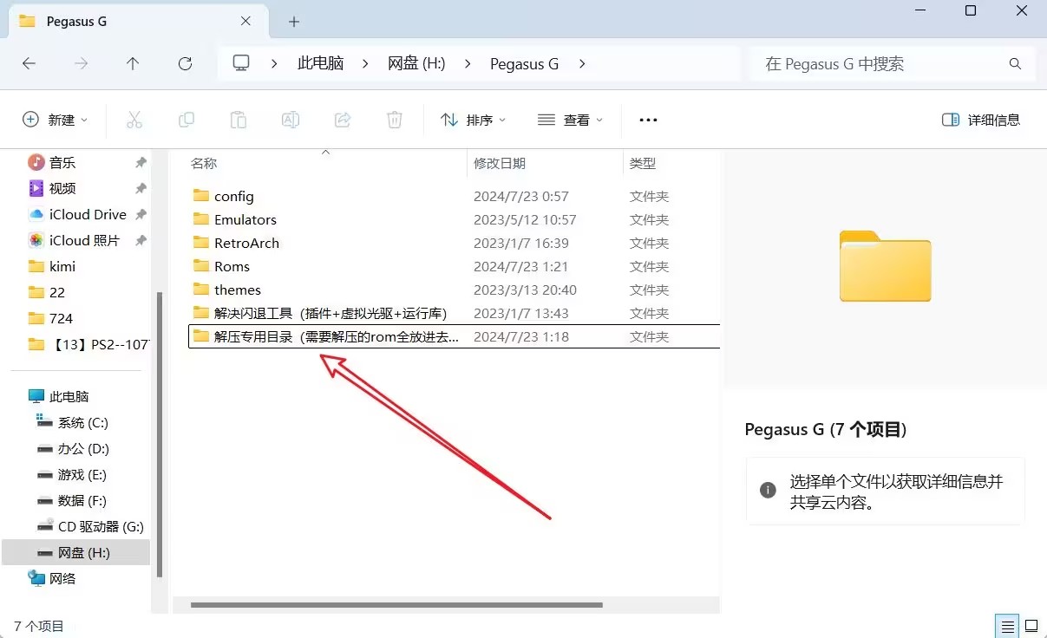Open a new Explorer tab with the plus
Viewport: 1047px width, 638px height.
tap(295, 21)
